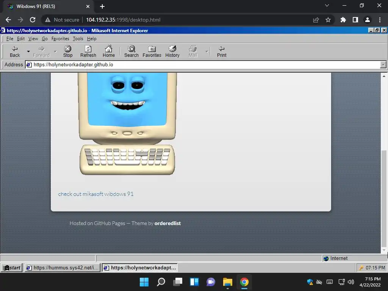This screenshot has height=291, width=388.
Task: Open the View menu
Action: pyautogui.click(x=33, y=39)
